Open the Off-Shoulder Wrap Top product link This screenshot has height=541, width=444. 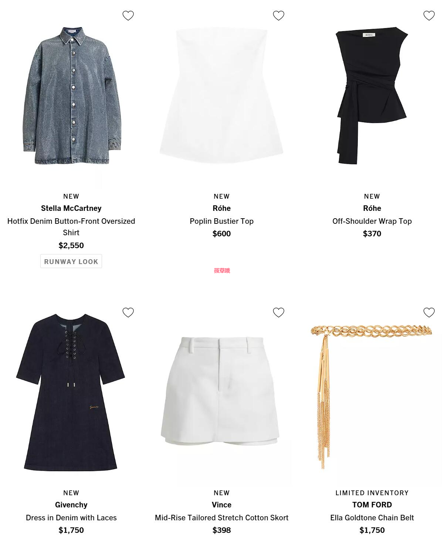tap(372, 221)
